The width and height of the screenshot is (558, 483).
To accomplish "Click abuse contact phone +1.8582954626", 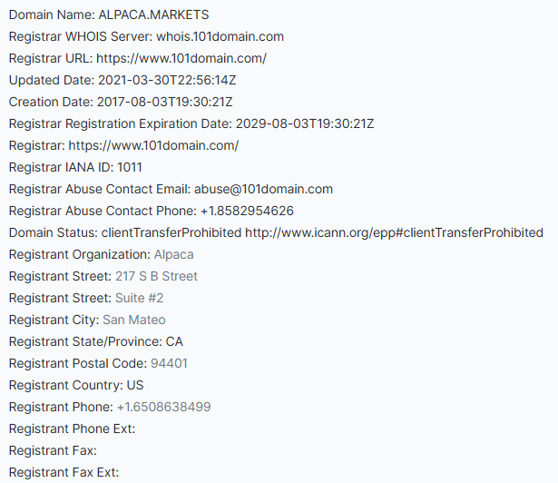I will pyautogui.click(x=244, y=211).
